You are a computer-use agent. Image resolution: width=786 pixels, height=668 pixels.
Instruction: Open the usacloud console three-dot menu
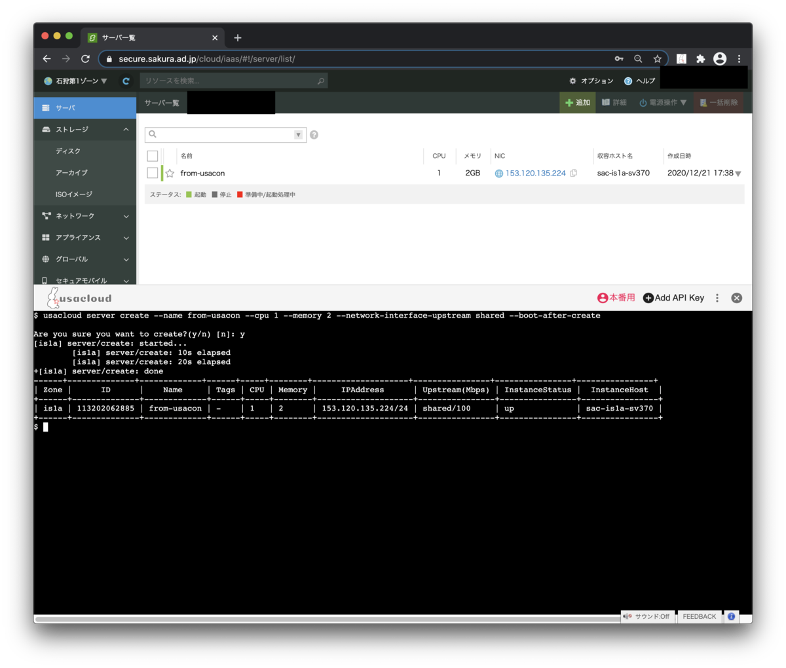coord(717,298)
